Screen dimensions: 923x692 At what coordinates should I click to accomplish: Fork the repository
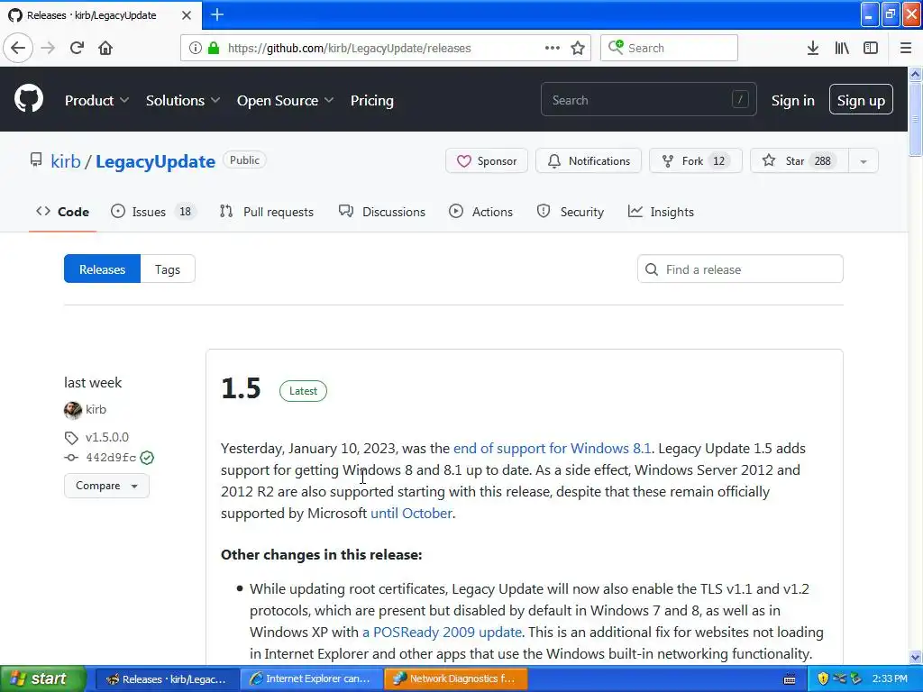pos(695,161)
